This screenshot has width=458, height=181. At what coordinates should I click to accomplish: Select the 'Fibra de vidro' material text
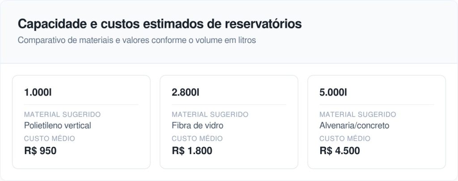point(197,125)
